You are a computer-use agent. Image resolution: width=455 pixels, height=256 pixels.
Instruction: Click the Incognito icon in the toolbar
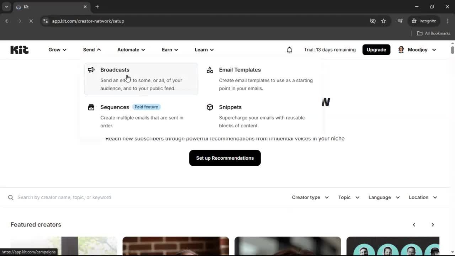pos(414,21)
